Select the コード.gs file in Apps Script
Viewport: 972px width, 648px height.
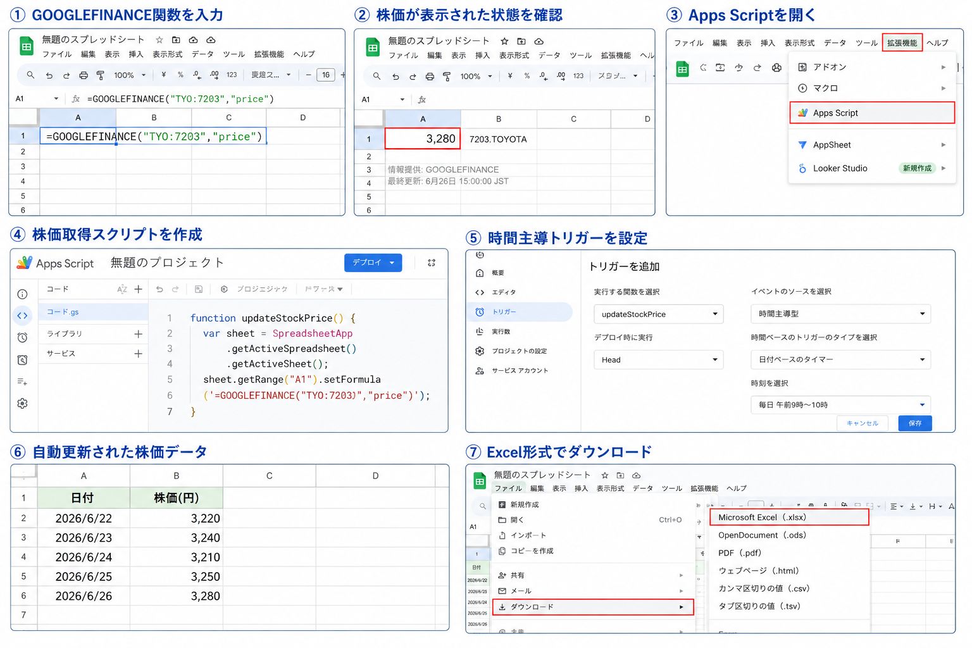coord(94,312)
